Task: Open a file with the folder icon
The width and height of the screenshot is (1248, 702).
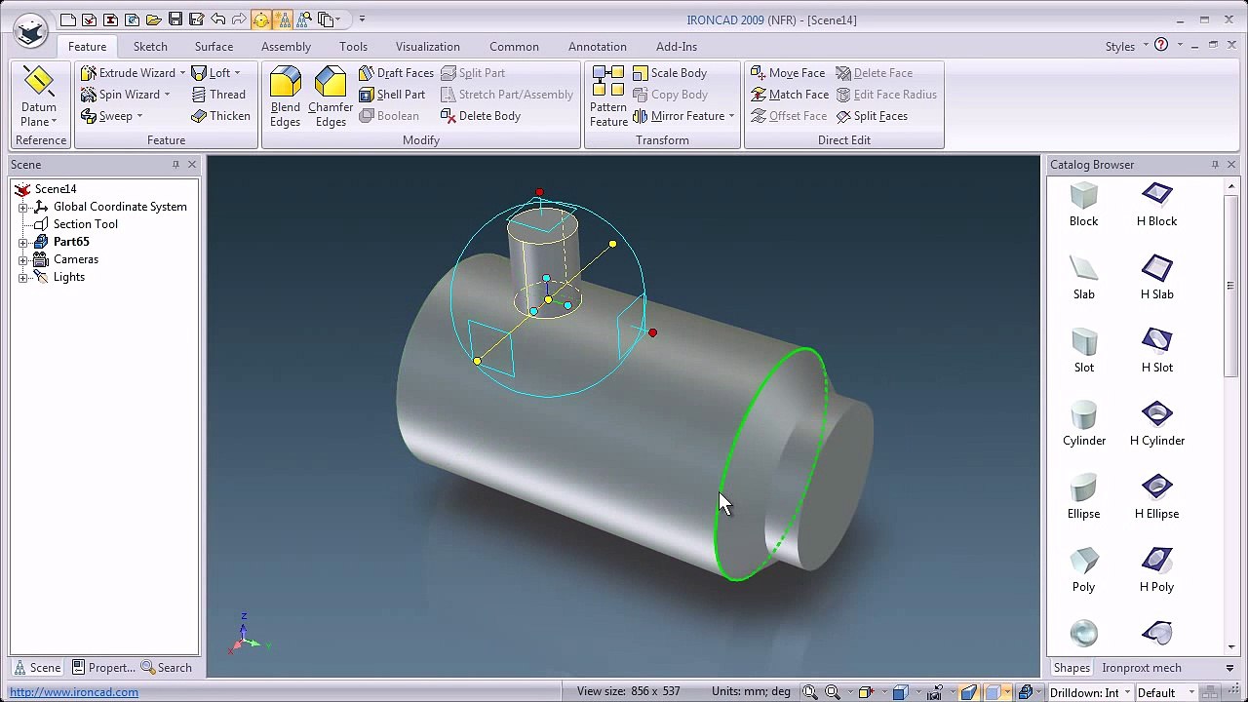Action: click(x=154, y=19)
